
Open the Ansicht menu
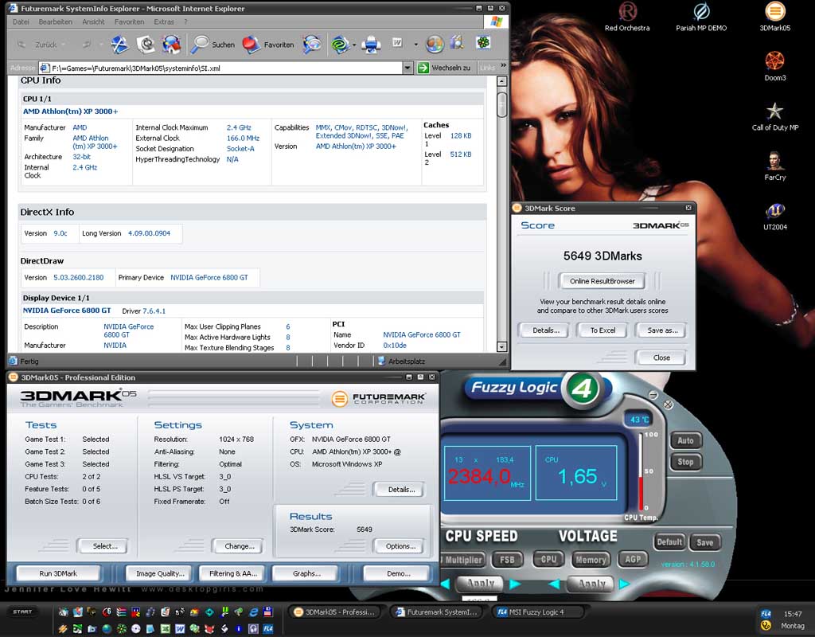pyautogui.click(x=93, y=21)
